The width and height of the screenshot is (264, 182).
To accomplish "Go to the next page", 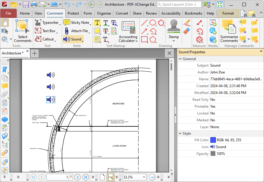I will click(x=77, y=177).
